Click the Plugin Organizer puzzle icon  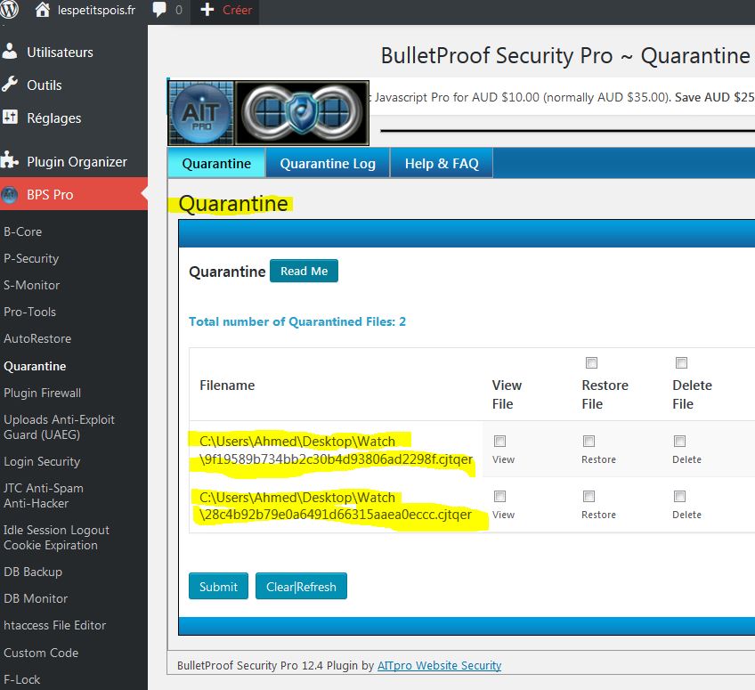pos(11,161)
